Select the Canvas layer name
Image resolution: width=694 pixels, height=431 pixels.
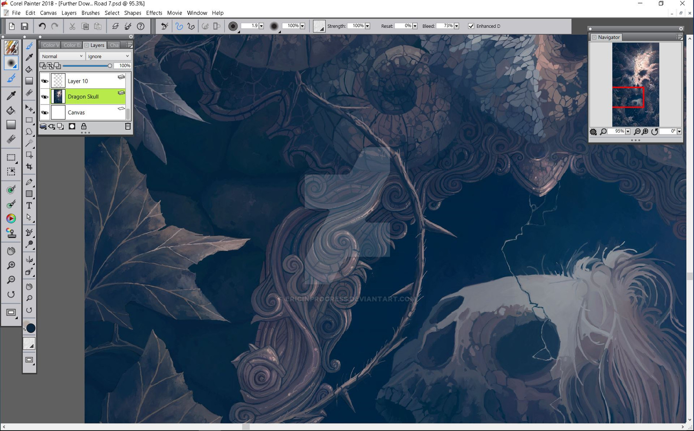point(76,113)
